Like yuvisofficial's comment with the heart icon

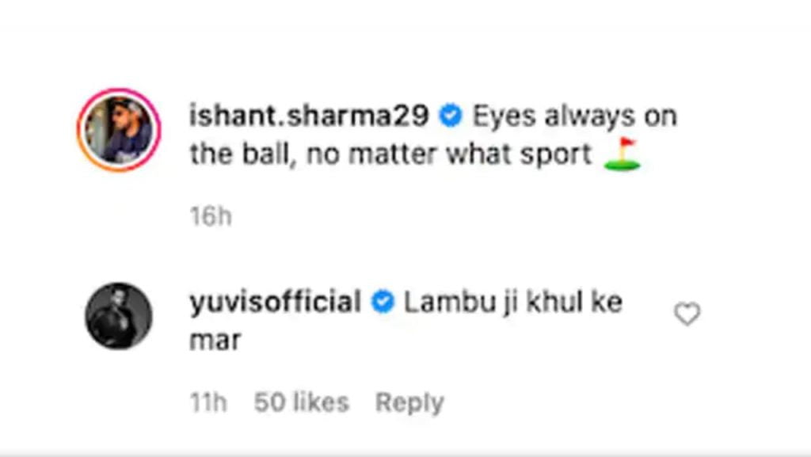[x=687, y=314]
